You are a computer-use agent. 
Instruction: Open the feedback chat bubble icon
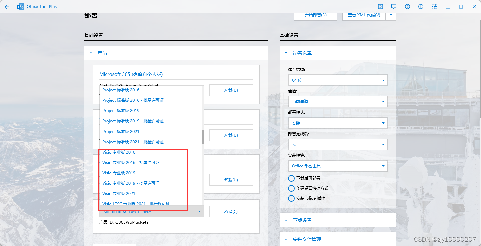(394, 6)
